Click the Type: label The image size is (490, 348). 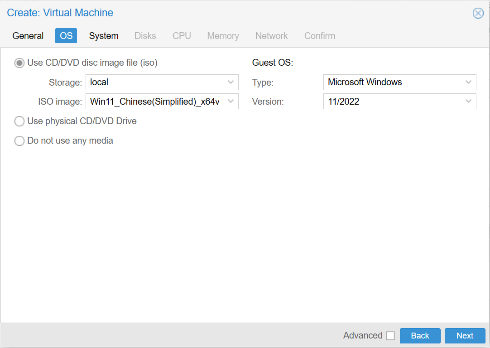263,82
